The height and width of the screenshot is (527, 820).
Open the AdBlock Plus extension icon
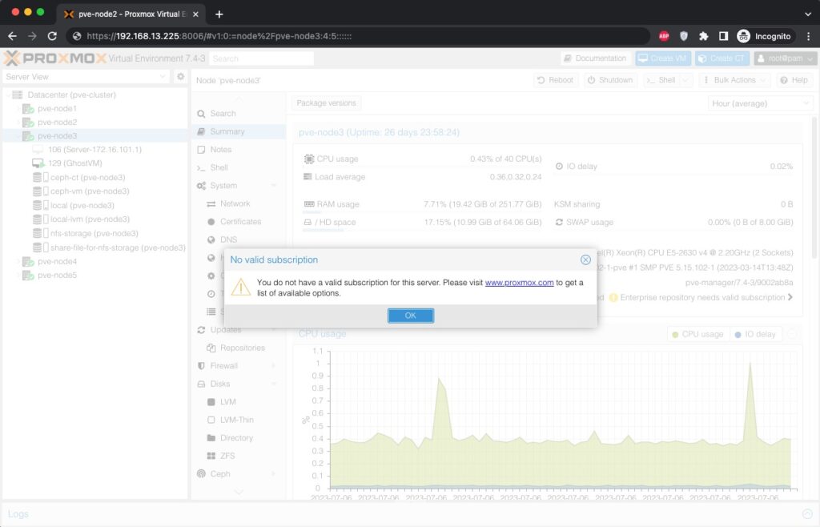(x=664, y=36)
